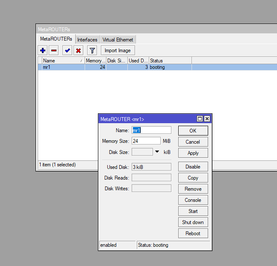Image resolution: width=277 pixels, height=266 pixels.
Task: Click the Import Image button
Action: tap(118, 50)
